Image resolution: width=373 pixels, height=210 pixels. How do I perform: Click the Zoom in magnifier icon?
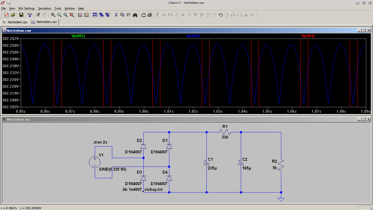pos(53,15)
